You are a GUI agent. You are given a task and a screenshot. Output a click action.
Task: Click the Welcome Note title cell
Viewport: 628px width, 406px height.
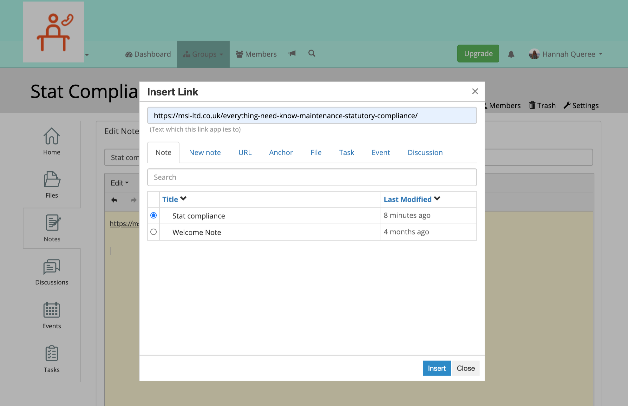click(270, 232)
